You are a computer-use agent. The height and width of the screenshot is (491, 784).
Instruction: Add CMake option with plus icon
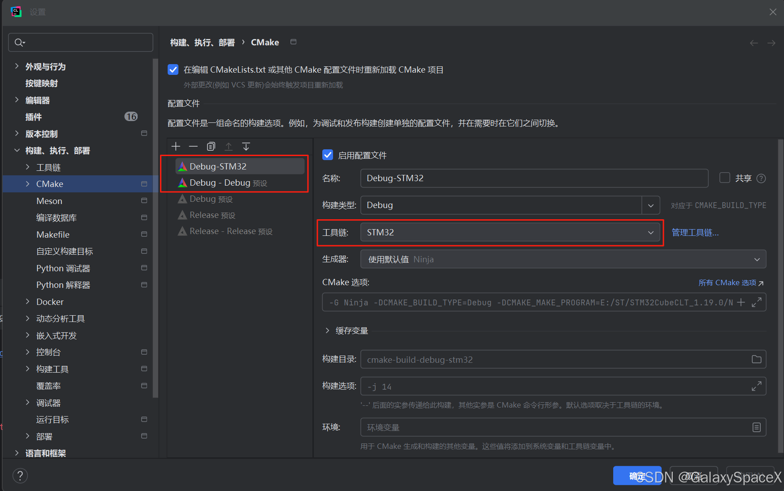(x=741, y=302)
